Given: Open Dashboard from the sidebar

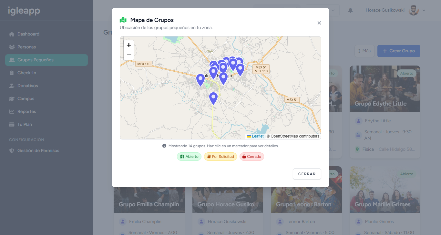Looking at the screenshot, I should [46, 34].
